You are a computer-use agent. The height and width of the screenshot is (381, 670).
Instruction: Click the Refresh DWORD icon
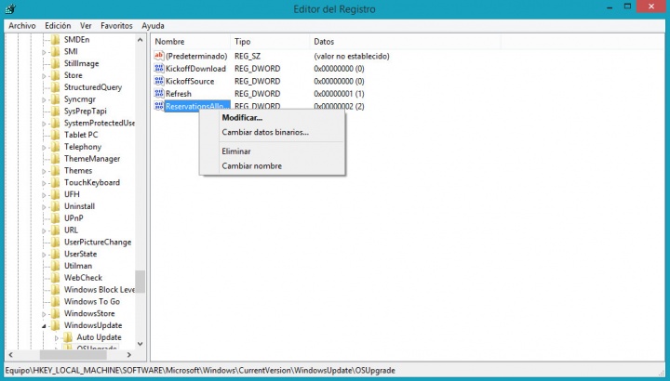159,94
